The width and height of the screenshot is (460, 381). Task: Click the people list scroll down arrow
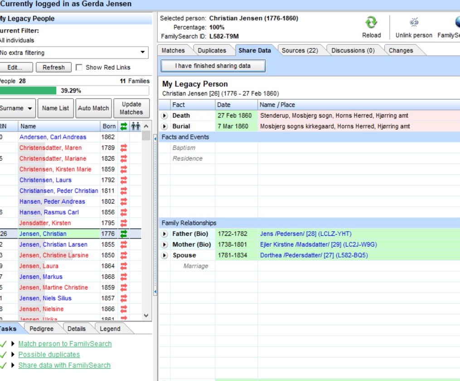coord(146,315)
